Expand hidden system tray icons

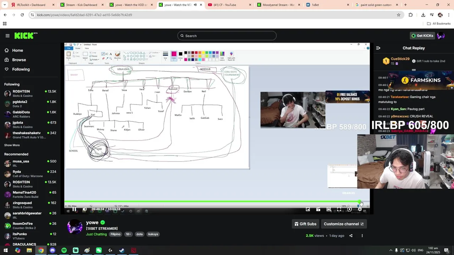(x=391, y=250)
